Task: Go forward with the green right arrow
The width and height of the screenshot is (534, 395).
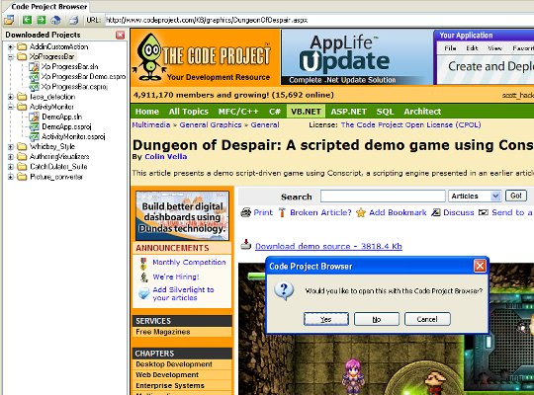Action: tap(42, 20)
